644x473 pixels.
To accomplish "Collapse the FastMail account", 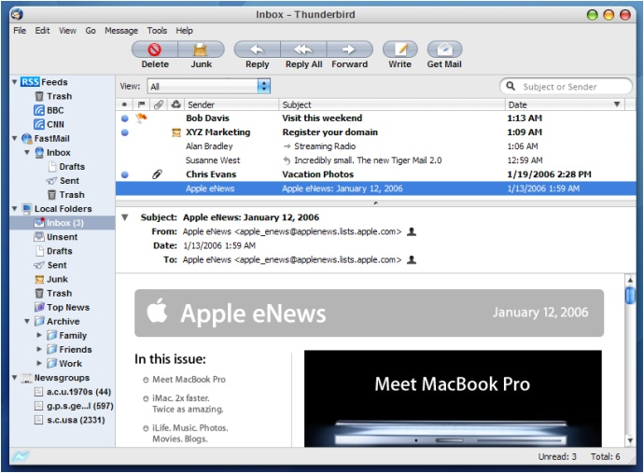I will point(15,138).
